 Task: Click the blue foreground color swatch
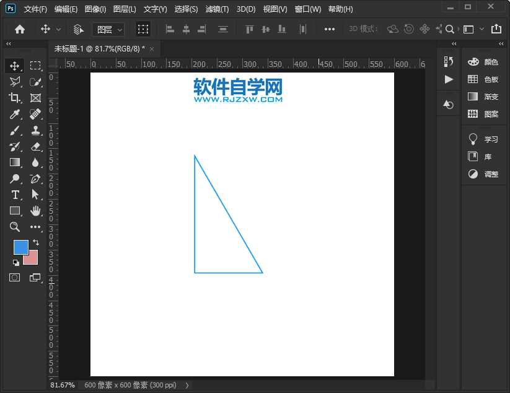click(20, 247)
